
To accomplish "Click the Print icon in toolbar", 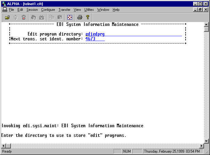I will click(80, 17).
